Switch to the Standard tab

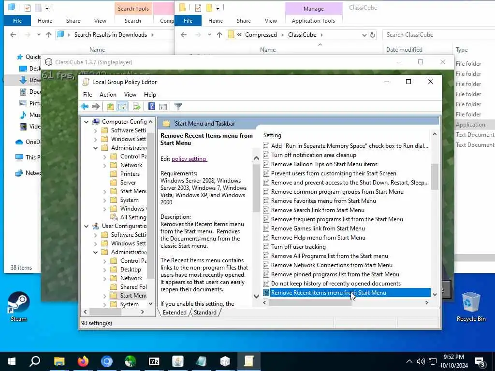tap(205, 313)
